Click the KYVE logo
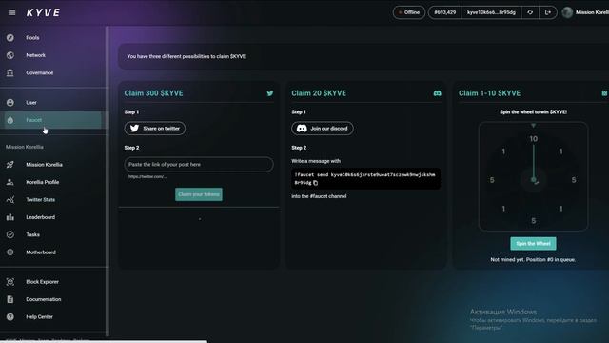 pyautogui.click(x=43, y=12)
